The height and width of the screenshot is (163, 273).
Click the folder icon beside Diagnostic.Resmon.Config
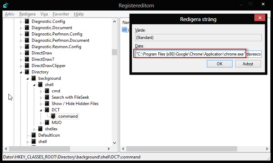(x=27, y=47)
